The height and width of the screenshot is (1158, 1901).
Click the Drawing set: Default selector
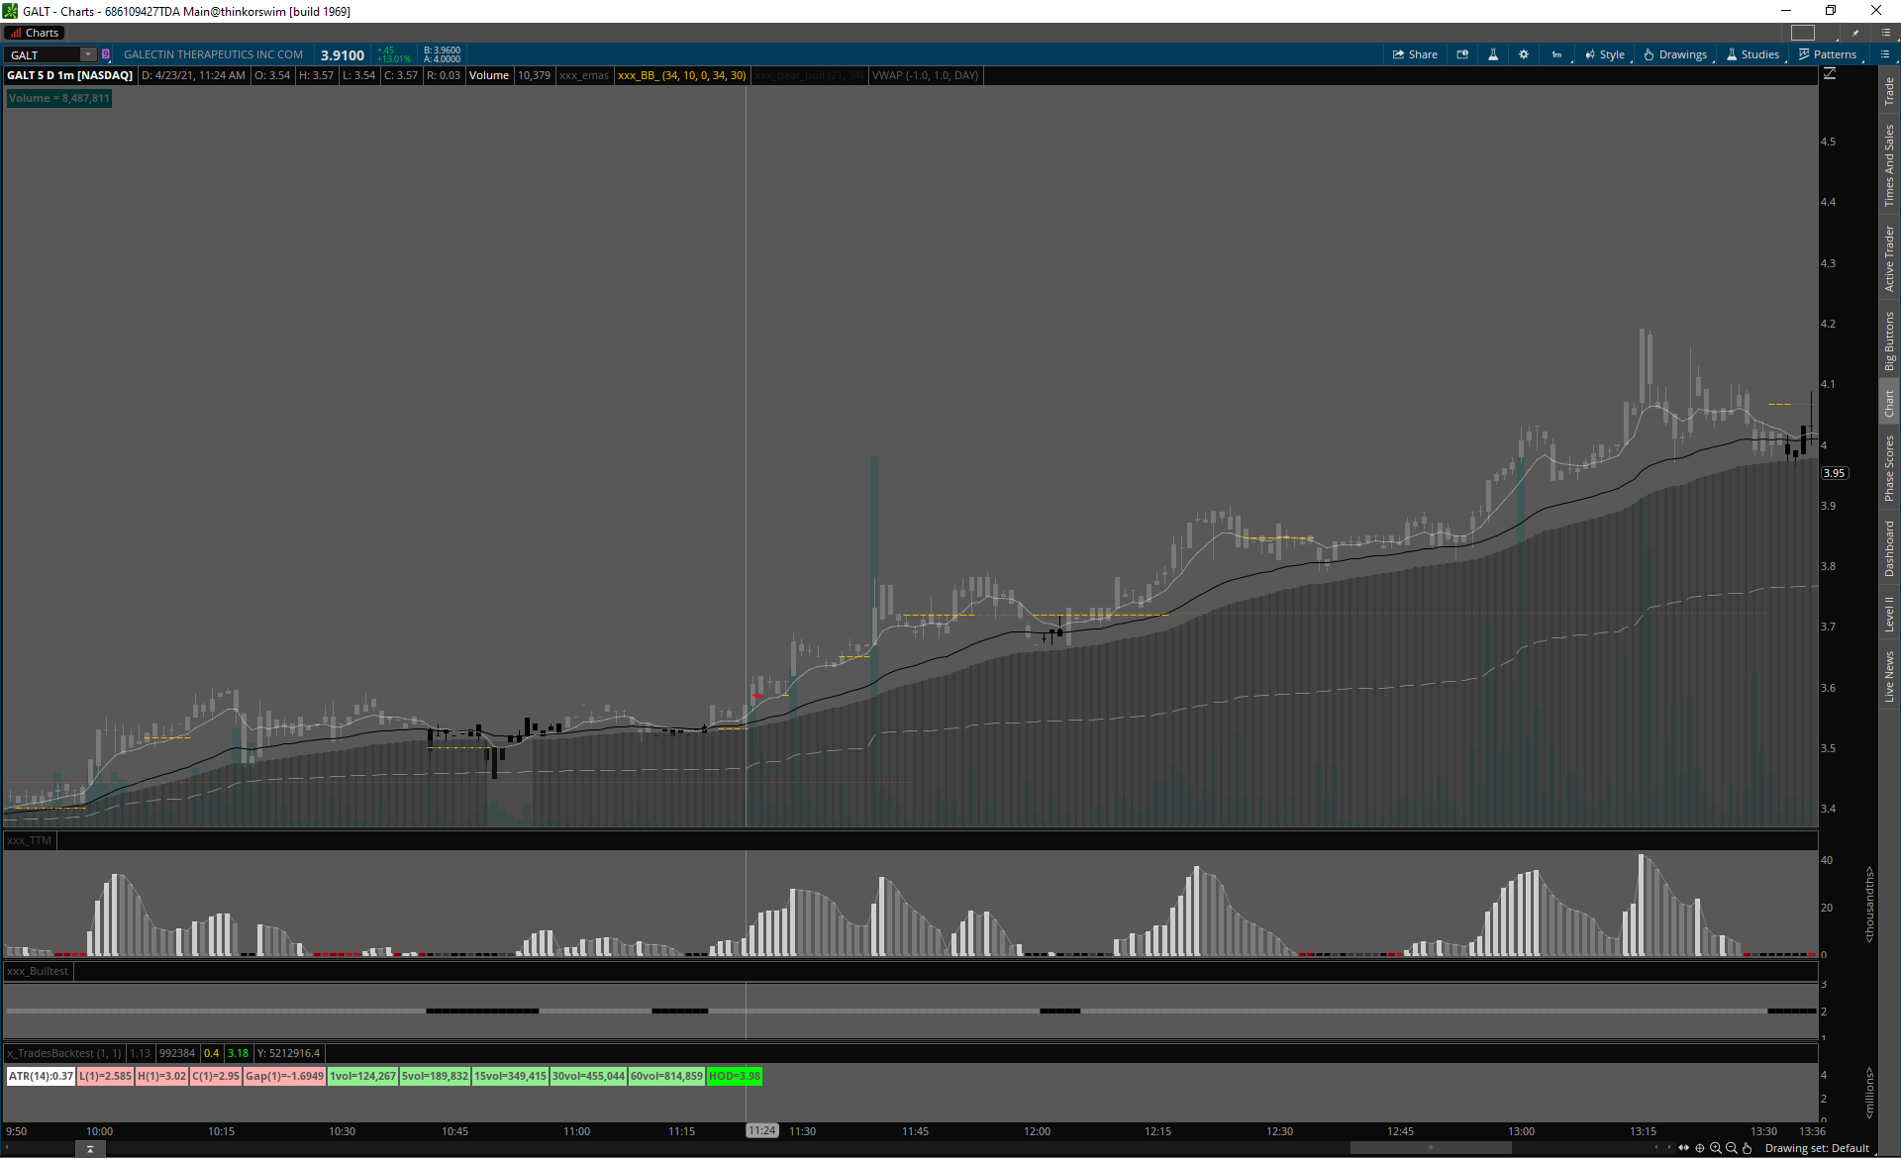tap(1816, 1148)
